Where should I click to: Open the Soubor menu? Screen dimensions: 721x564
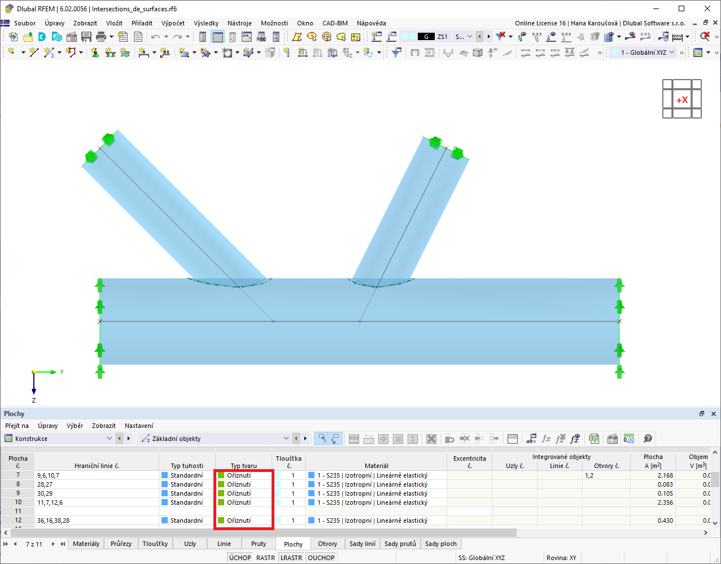25,23
